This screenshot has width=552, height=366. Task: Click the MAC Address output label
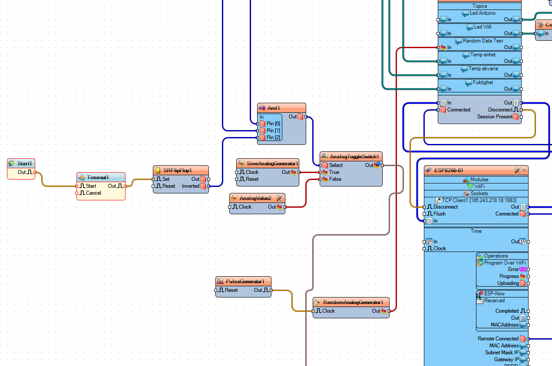[x=504, y=346]
